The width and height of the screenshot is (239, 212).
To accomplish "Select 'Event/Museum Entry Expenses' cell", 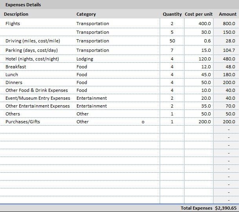I will pos(38,98).
